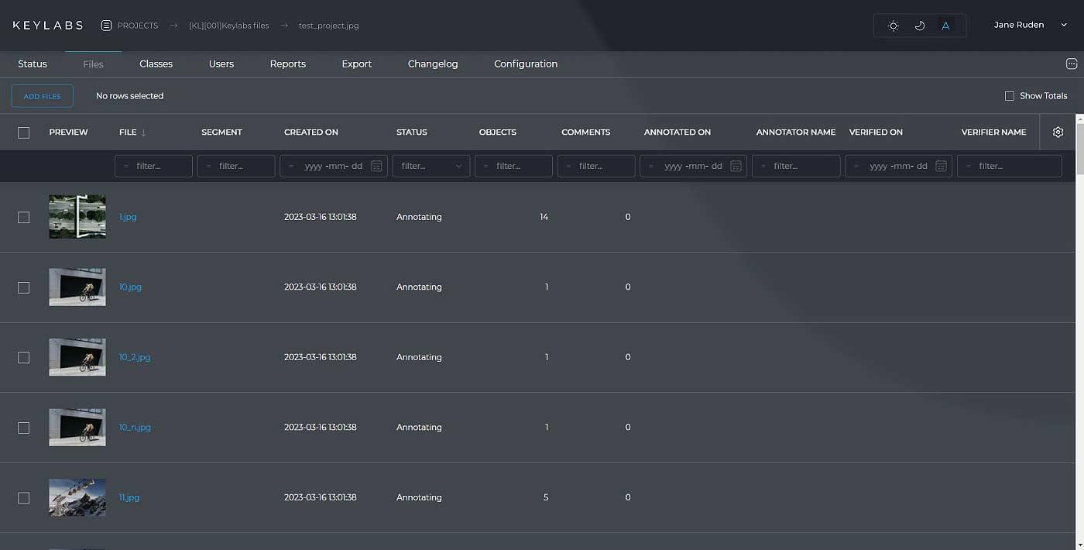The width and height of the screenshot is (1084, 550).
Task: Switch to the Users tab
Action: coord(221,64)
